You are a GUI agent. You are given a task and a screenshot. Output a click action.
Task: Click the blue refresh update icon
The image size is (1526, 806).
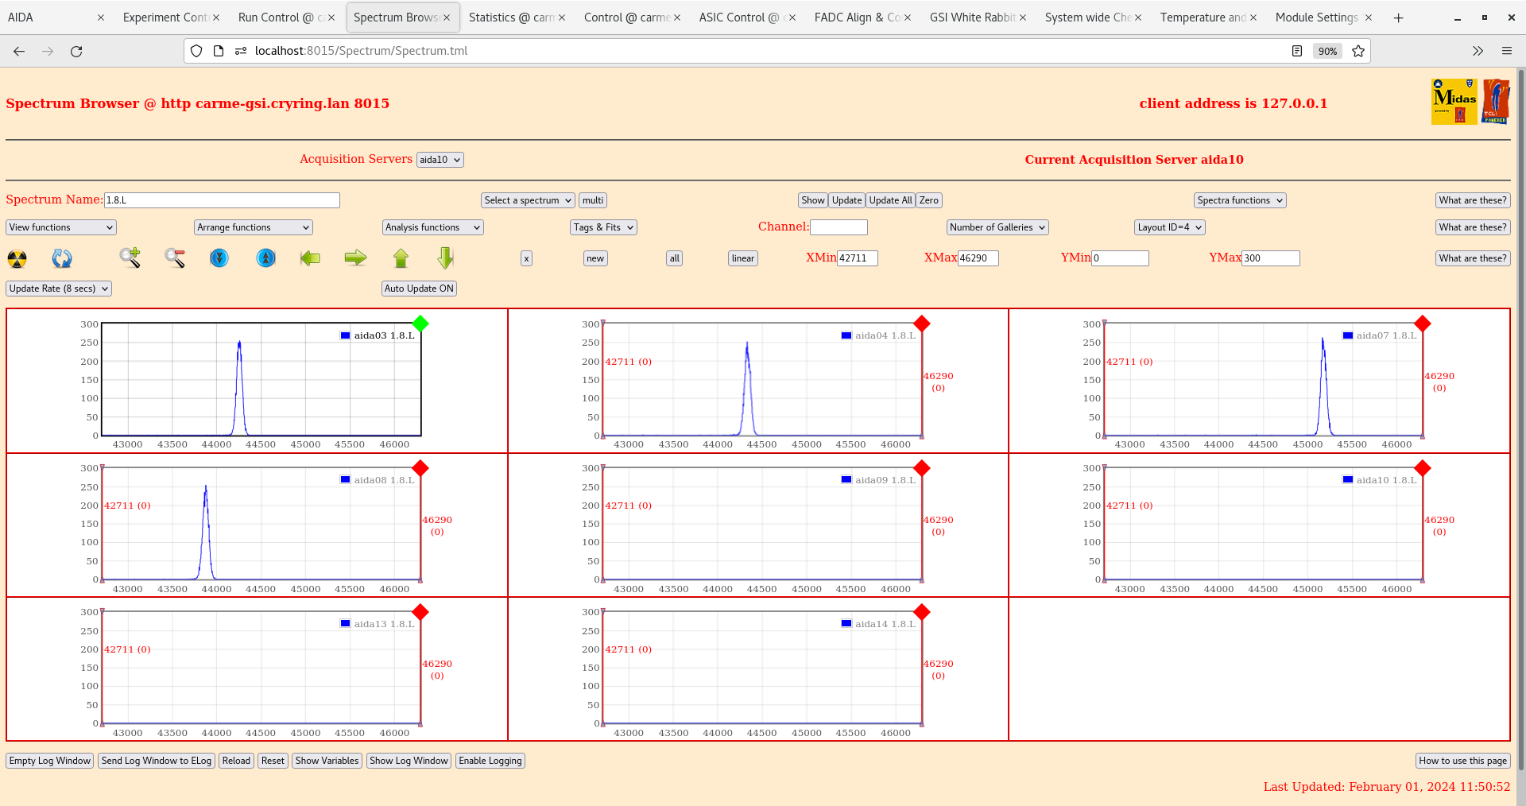pyautogui.click(x=62, y=258)
